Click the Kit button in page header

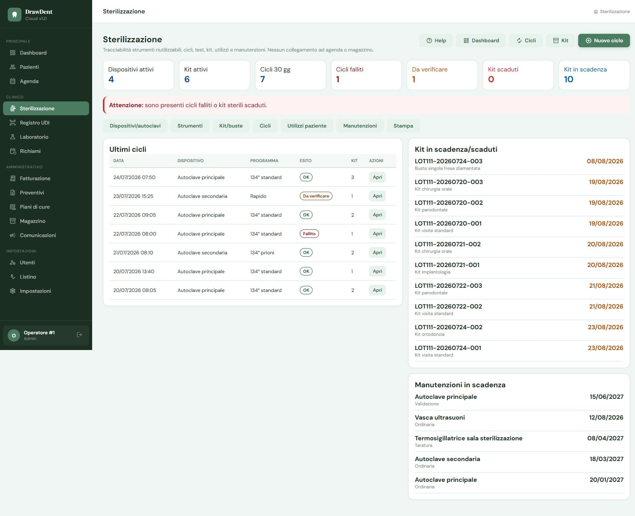561,40
